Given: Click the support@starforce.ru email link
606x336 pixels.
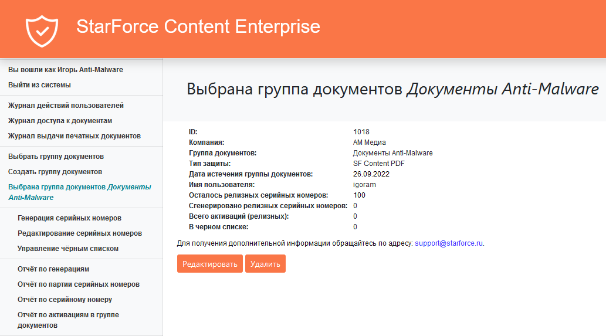Looking at the screenshot, I should [x=449, y=243].
